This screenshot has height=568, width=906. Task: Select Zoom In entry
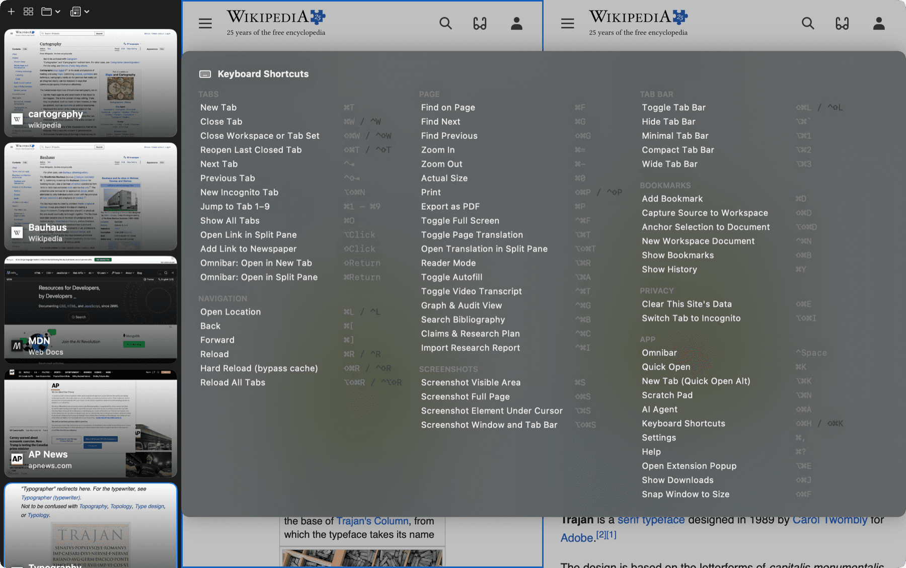(521, 149)
